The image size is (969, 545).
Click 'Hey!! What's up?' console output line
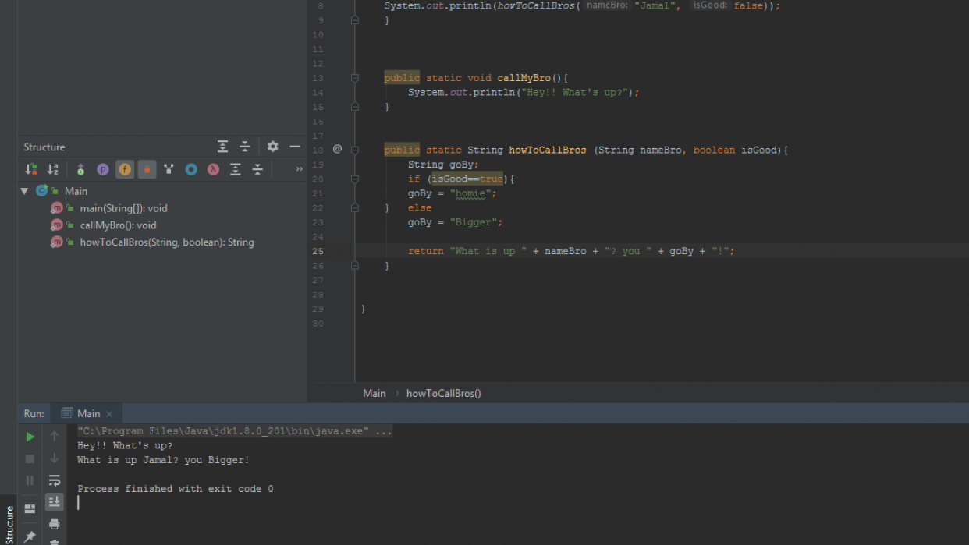(125, 446)
